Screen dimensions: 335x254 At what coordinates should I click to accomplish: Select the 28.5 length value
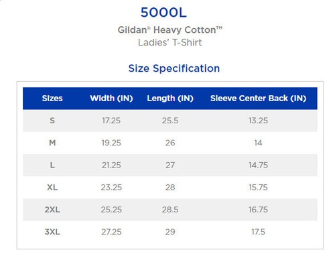170,210
